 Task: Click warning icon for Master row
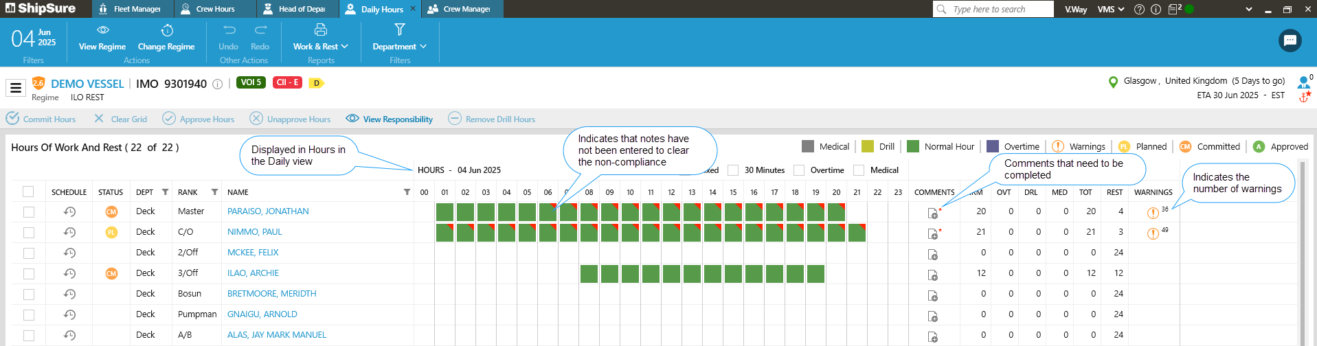(x=1153, y=213)
